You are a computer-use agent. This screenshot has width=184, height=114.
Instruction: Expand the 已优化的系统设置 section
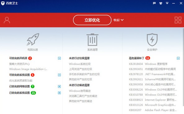coord(59,93)
